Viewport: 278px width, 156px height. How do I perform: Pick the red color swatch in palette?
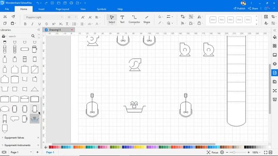50,147
